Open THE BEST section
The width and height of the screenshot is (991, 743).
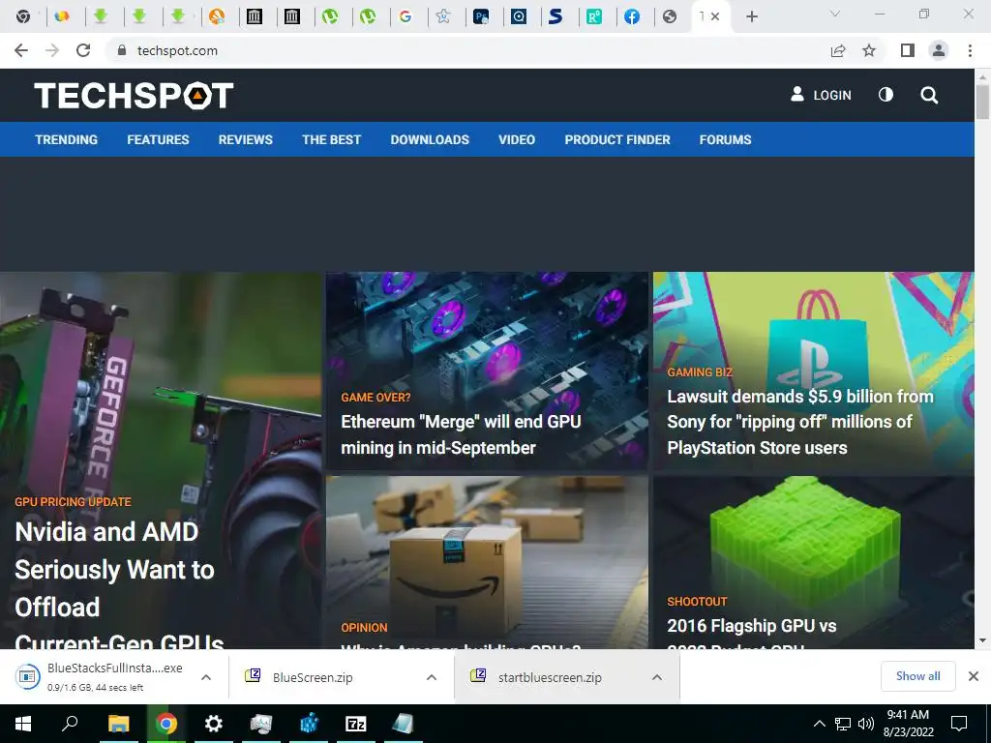331,139
